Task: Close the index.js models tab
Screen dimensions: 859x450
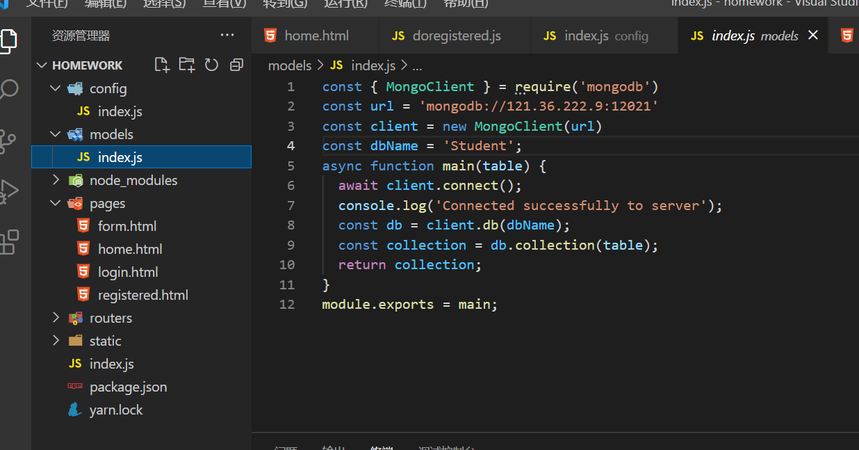Action: [812, 35]
